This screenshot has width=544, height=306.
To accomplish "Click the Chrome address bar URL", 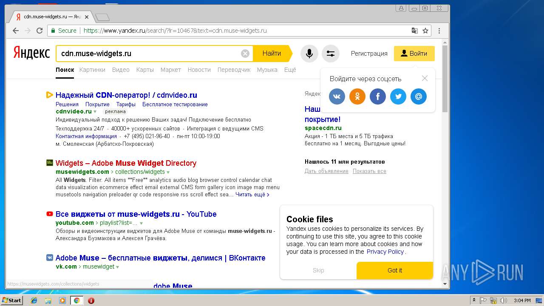I will pos(175,31).
